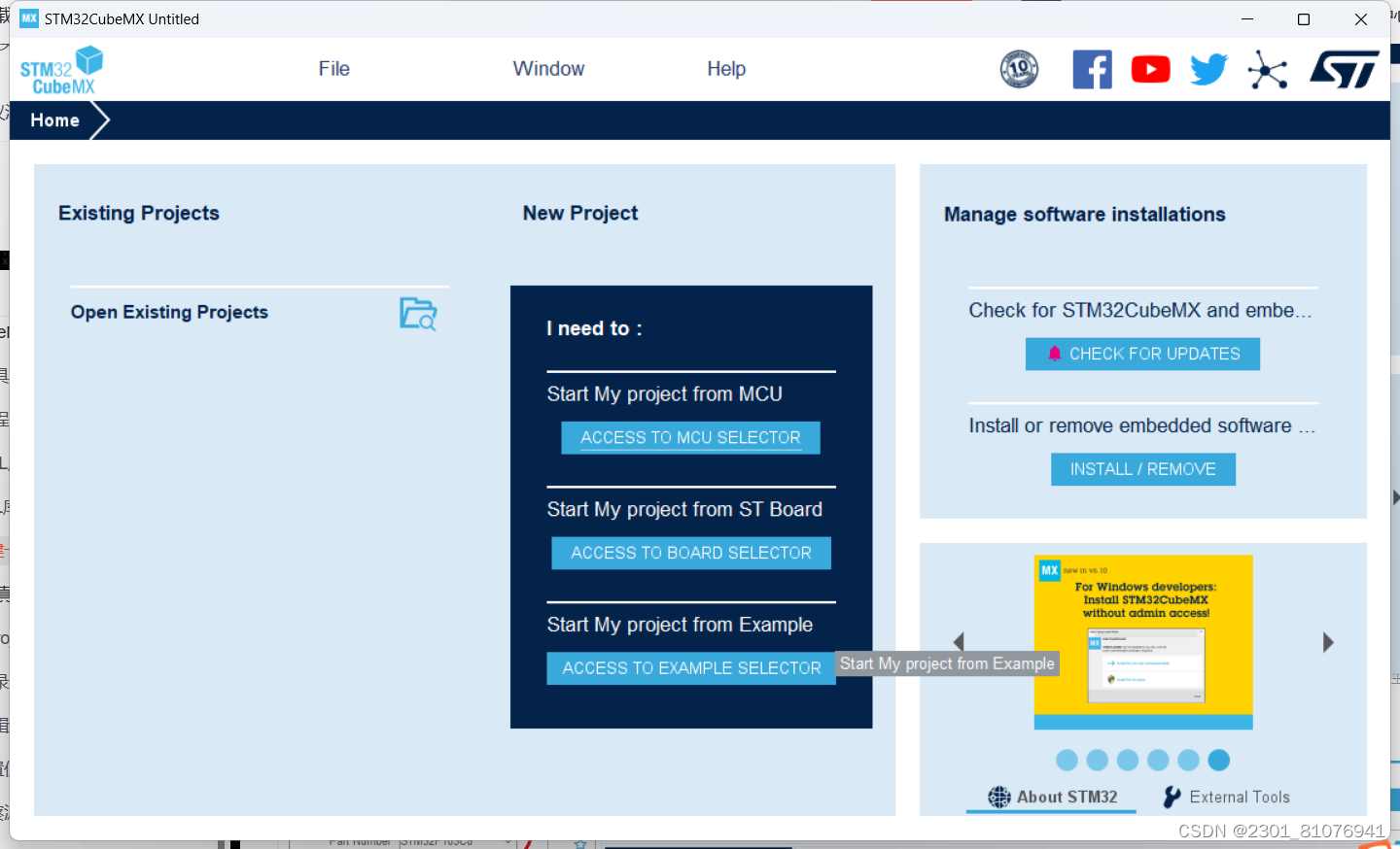1400x849 pixels.
Task: Open the 10-year anniversary badge icon
Action: (1019, 69)
